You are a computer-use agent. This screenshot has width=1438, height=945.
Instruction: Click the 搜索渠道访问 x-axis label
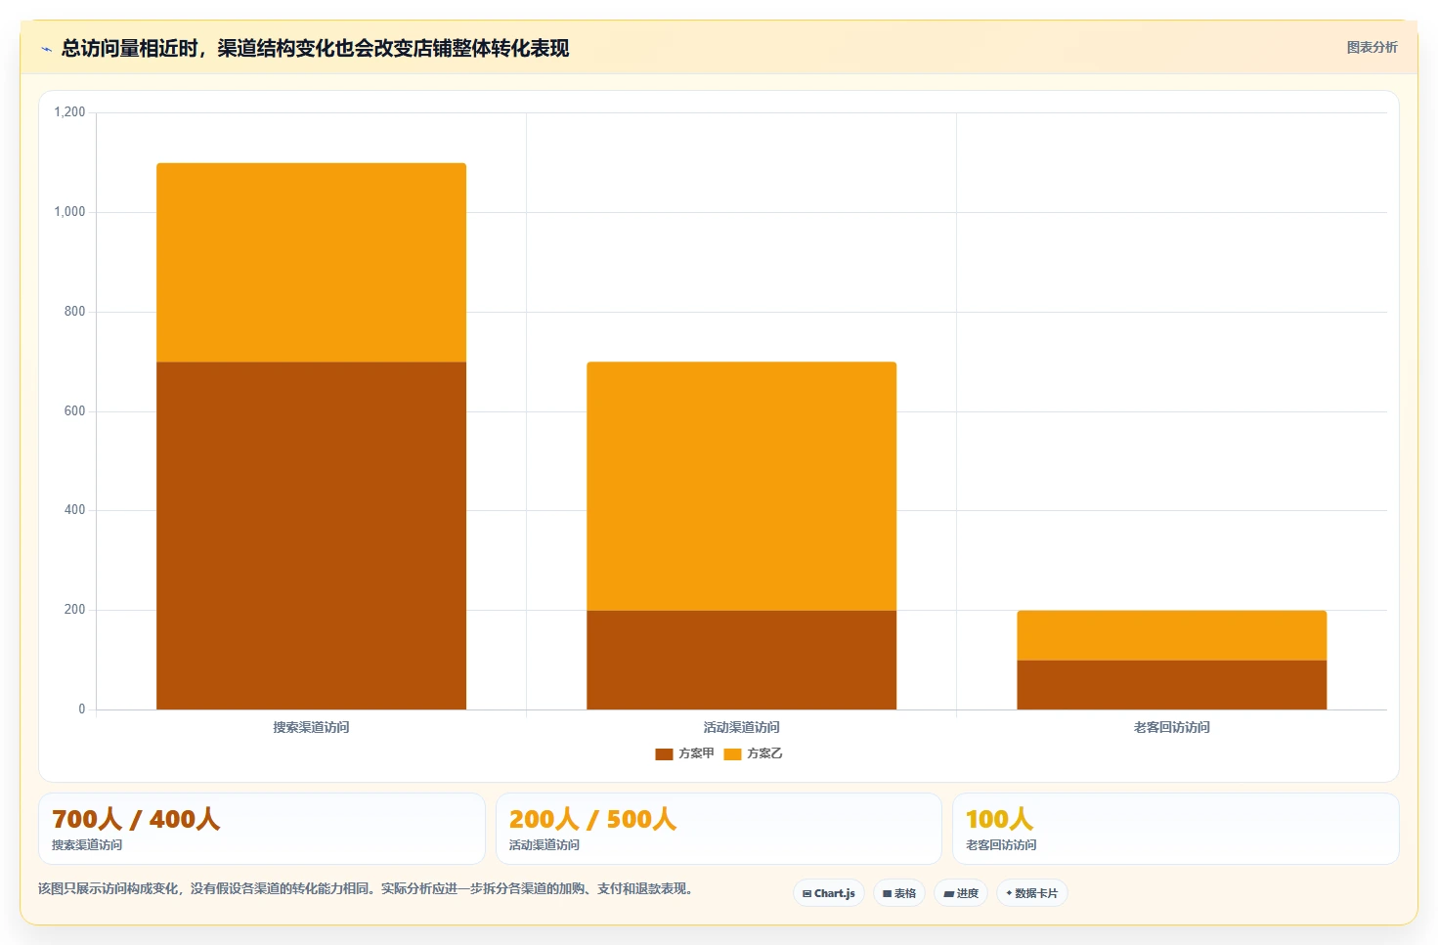tap(311, 727)
